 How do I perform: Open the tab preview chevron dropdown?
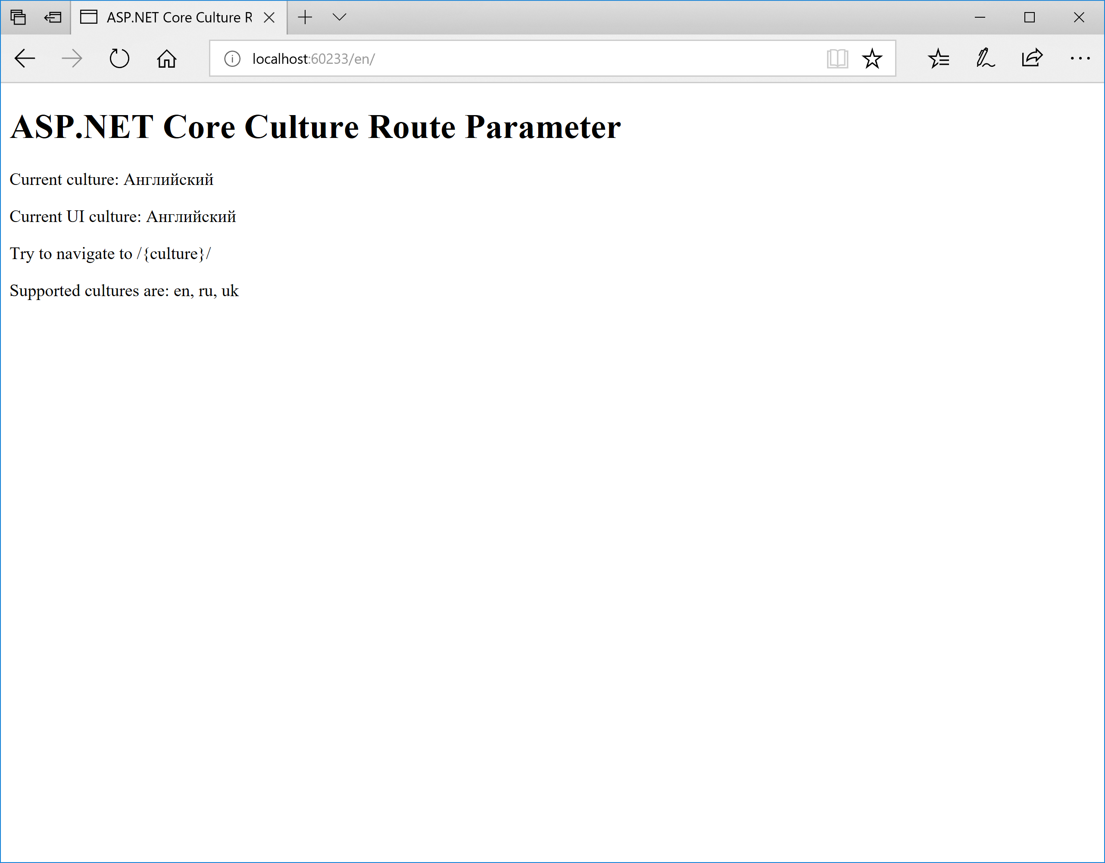(340, 17)
